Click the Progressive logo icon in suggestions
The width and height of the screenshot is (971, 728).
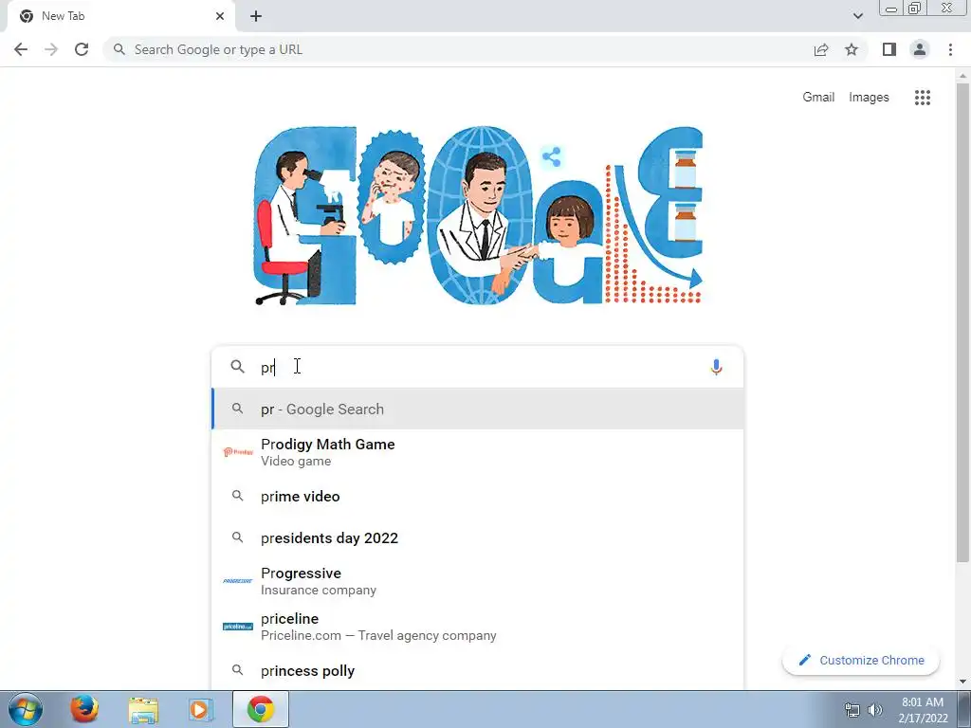point(238,581)
